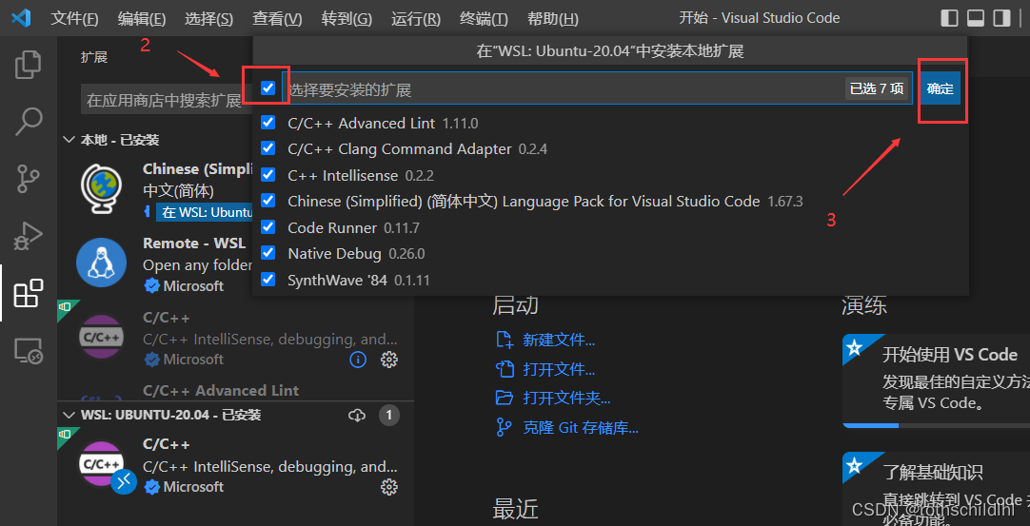Open the Remote Explorer view

(29, 351)
